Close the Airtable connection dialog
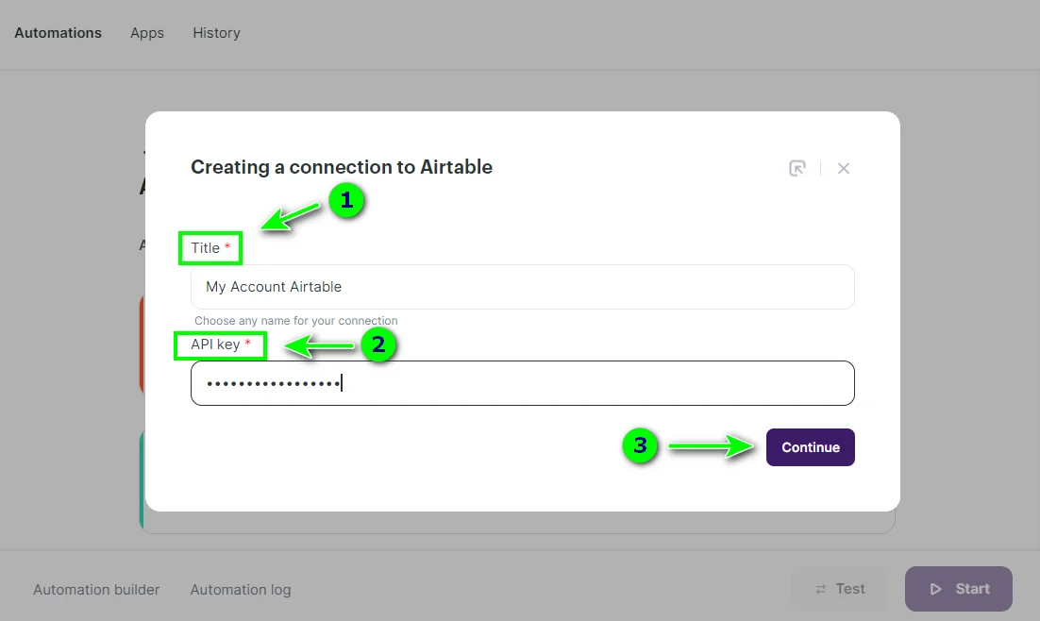 [844, 168]
